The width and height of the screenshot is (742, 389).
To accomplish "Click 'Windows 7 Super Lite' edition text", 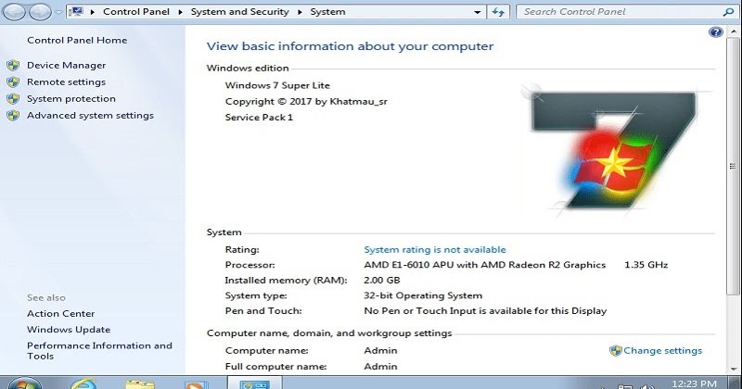I will [277, 85].
